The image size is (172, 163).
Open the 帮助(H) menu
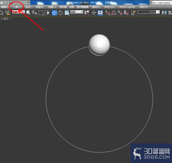(144, 7)
